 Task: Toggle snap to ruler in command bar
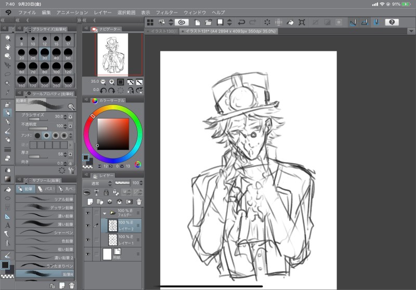point(353,22)
